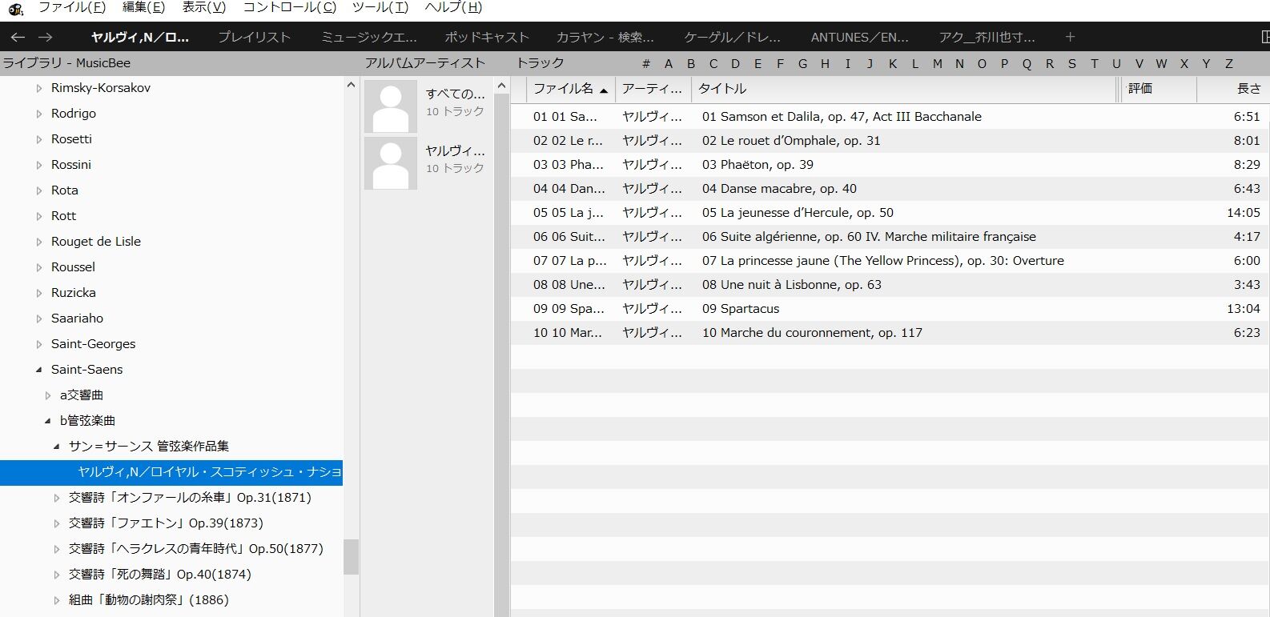Select Rosetti in the library tree
This screenshot has height=617, width=1270.
[71, 139]
